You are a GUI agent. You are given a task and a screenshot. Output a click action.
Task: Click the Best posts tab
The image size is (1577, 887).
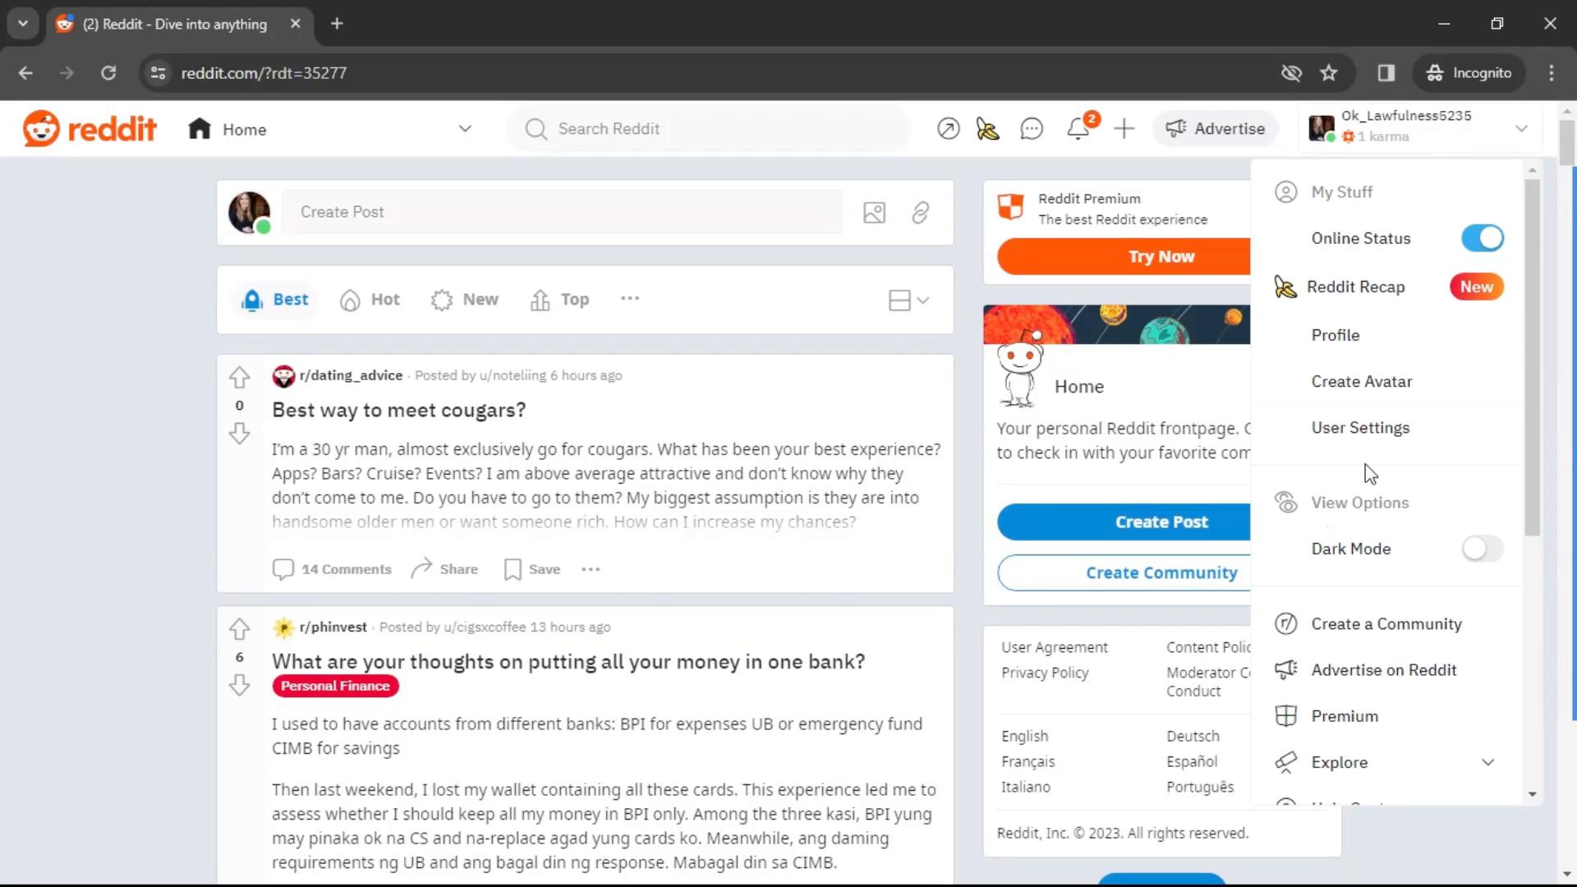coord(274,299)
